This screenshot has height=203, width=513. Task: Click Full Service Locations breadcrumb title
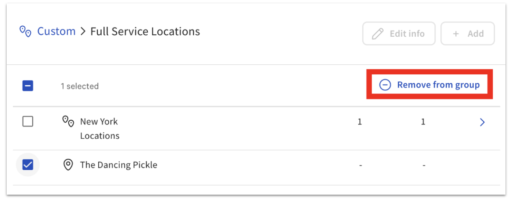pyautogui.click(x=145, y=31)
